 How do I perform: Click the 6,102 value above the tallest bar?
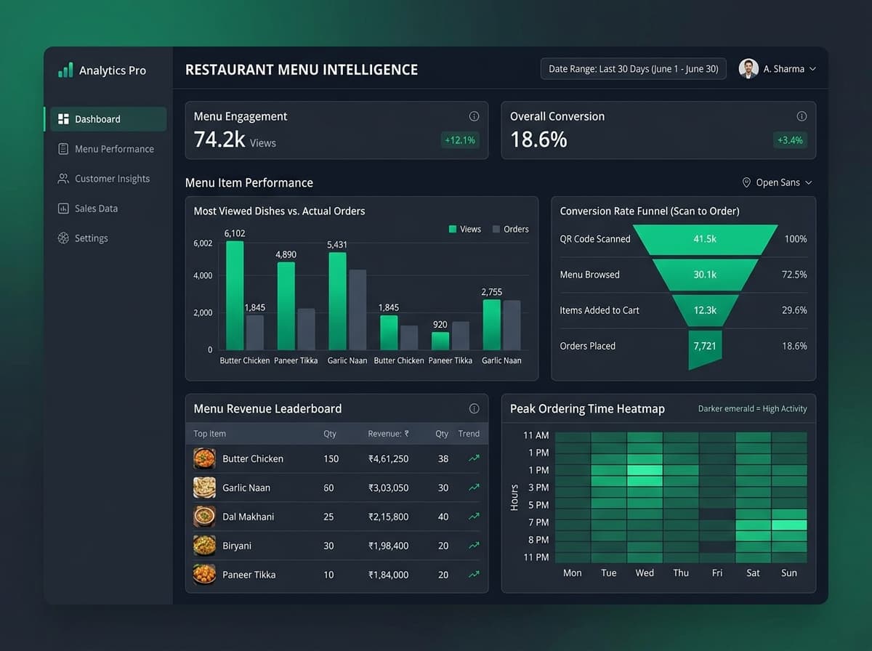click(x=235, y=233)
